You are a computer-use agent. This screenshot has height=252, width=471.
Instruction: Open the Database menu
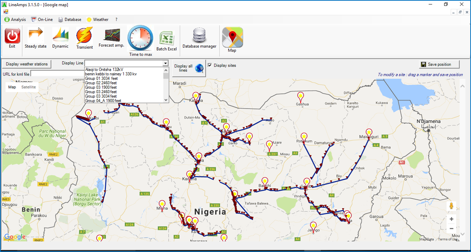coord(70,19)
